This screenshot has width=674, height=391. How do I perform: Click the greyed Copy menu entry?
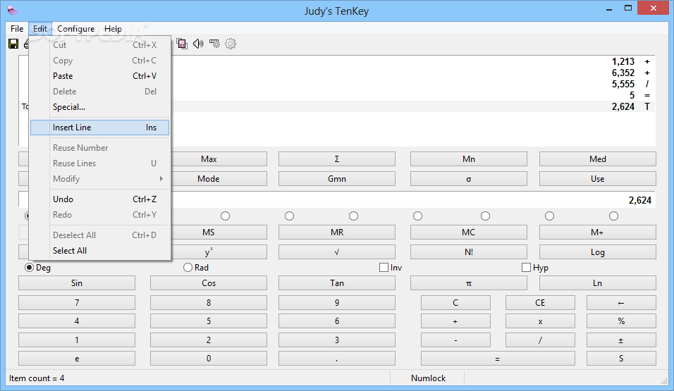(99, 61)
